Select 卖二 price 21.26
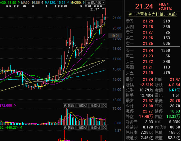The image size is (181, 141). point(148,38)
